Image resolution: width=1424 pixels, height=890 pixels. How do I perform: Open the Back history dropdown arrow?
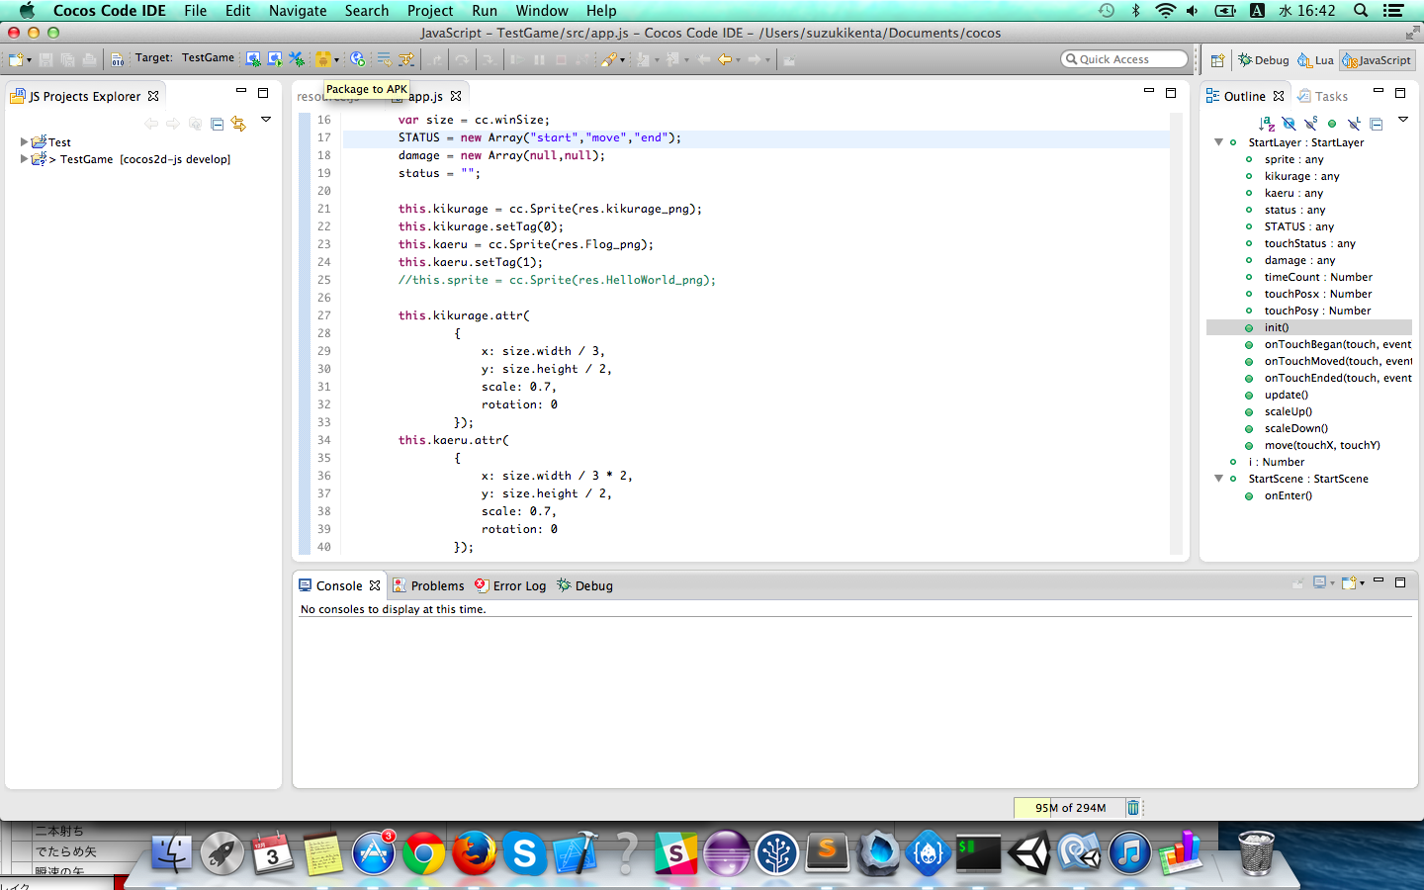[x=739, y=60]
